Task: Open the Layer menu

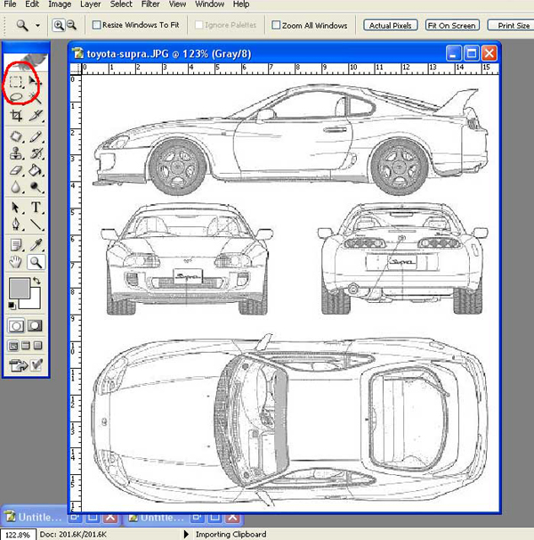Action: pyautogui.click(x=91, y=4)
